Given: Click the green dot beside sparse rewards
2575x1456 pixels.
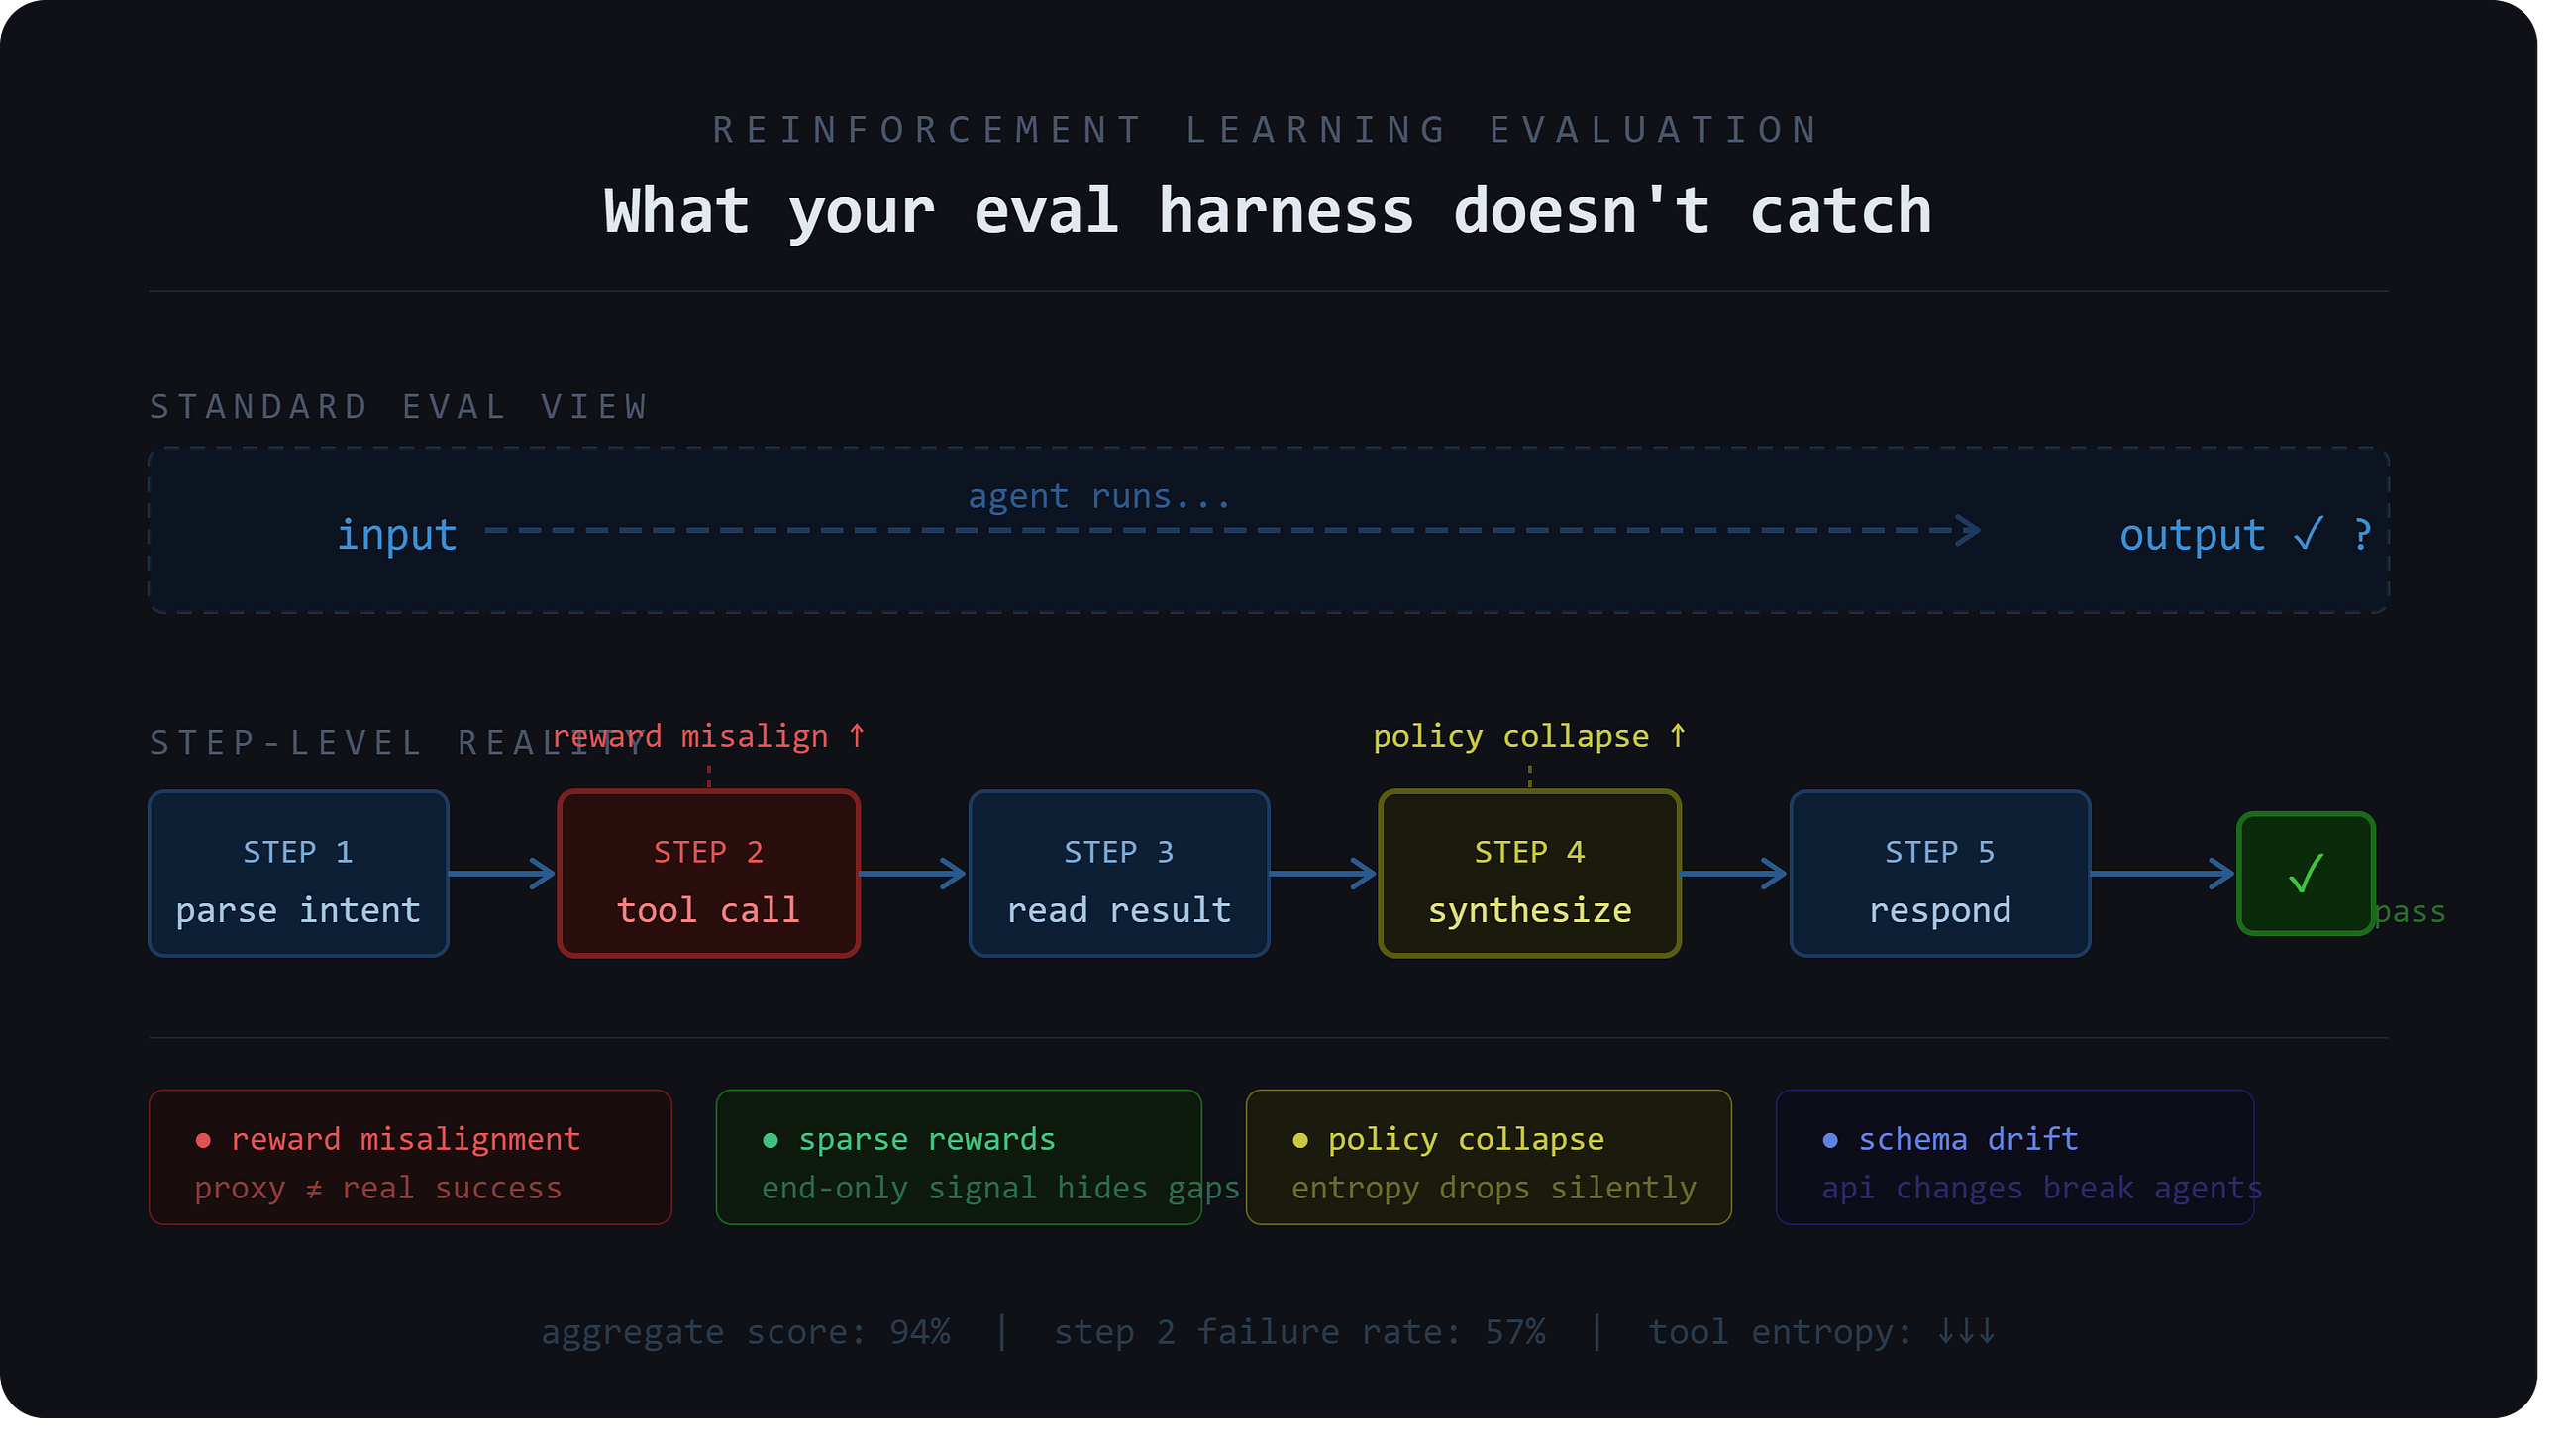Looking at the screenshot, I should [x=771, y=1140].
